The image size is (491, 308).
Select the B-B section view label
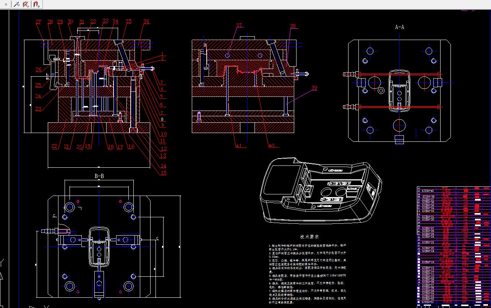(x=99, y=176)
